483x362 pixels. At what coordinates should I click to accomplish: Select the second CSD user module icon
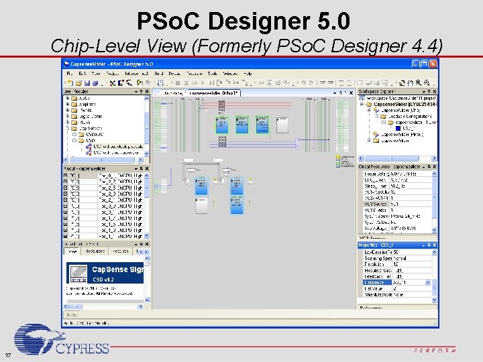coord(89,152)
